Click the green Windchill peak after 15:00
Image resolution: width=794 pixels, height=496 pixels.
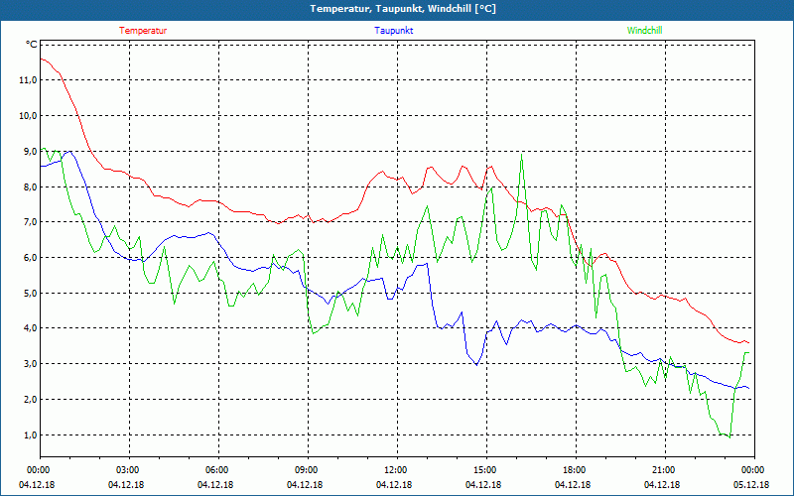coord(522,156)
